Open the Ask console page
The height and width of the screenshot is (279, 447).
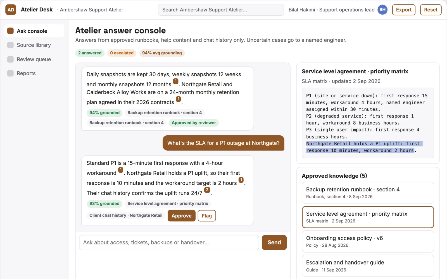pyautogui.click(x=34, y=31)
